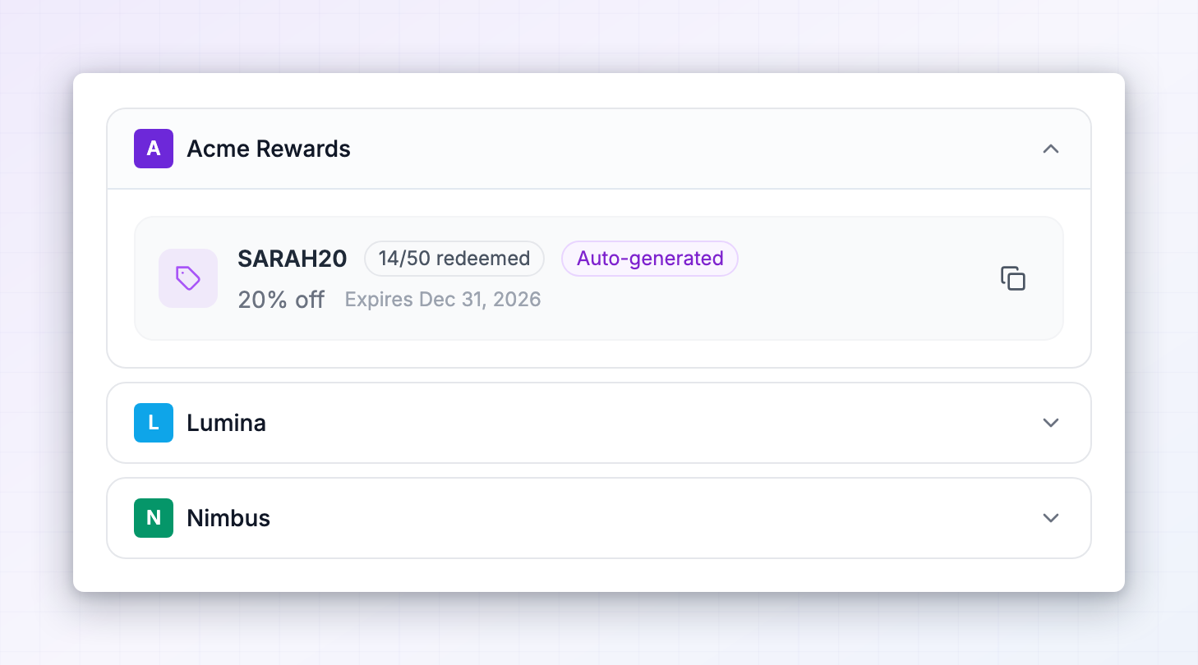This screenshot has height=665, width=1198.
Task: Click the Auto-generated badge
Action: click(x=650, y=259)
